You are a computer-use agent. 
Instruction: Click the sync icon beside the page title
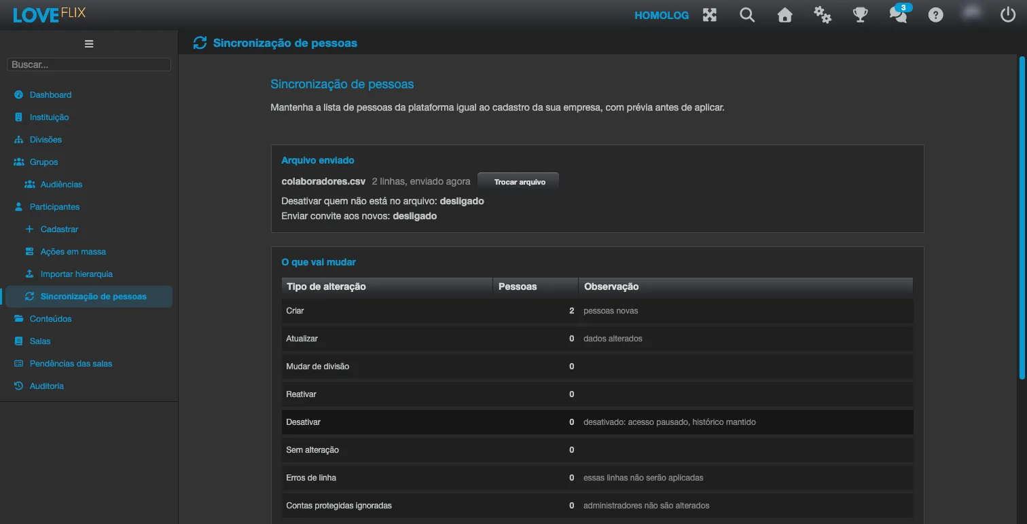pyautogui.click(x=200, y=43)
